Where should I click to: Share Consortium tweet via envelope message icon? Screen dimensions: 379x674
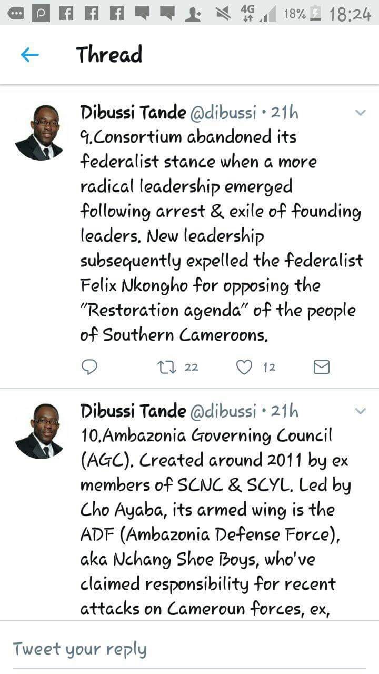point(321,367)
